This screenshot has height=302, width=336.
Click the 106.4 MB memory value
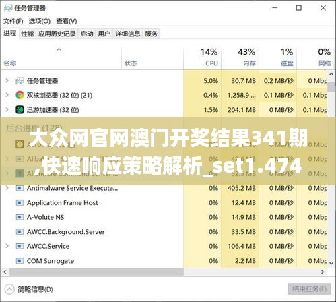(x=242, y=246)
